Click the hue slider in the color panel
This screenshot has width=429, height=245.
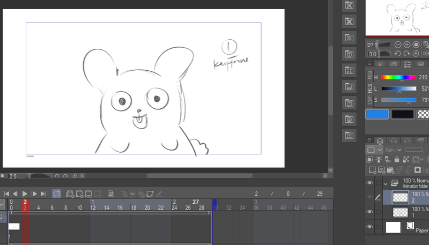click(399, 77)
